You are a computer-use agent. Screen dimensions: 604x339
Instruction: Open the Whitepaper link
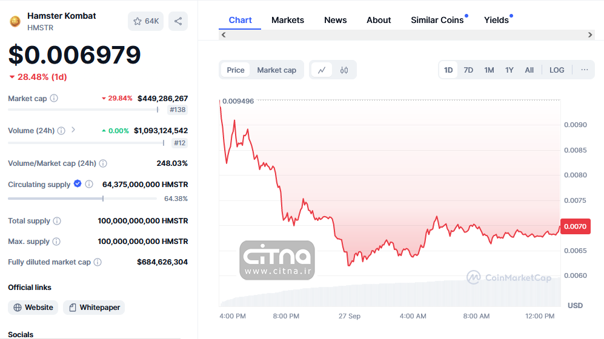pos(94,308)
